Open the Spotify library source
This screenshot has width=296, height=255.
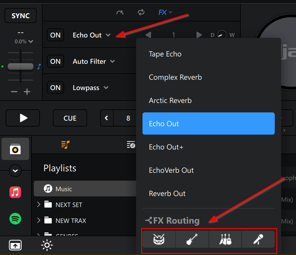[x=15, y=218]
